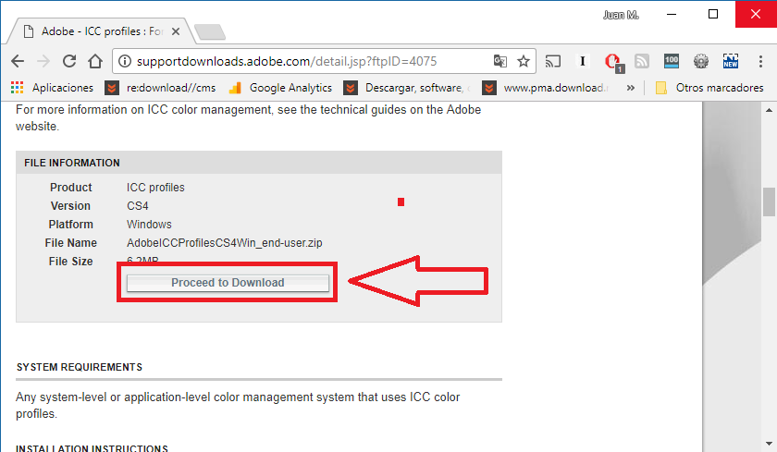The image size is (777, 452).
Task: Open re:download//cms bookmark
Action: click(160, 88)
